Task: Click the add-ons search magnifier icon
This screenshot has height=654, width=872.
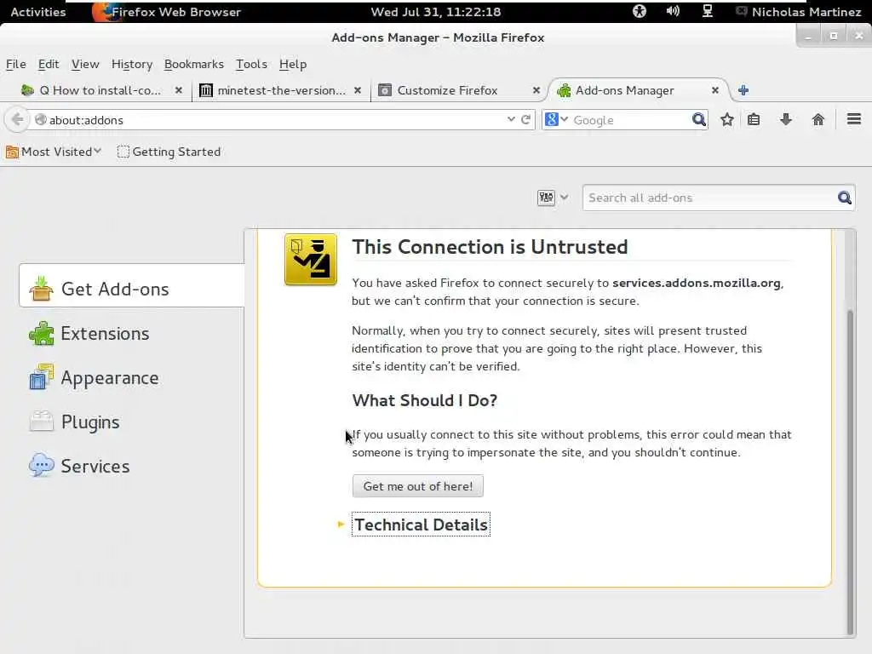Action: pos(844,198)
